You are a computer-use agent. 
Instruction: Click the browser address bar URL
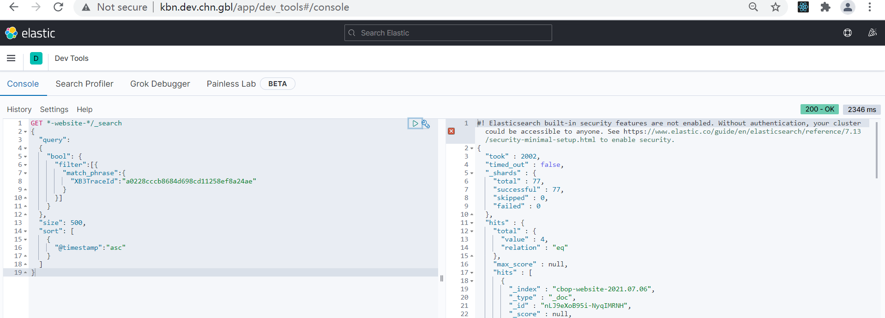254,7
